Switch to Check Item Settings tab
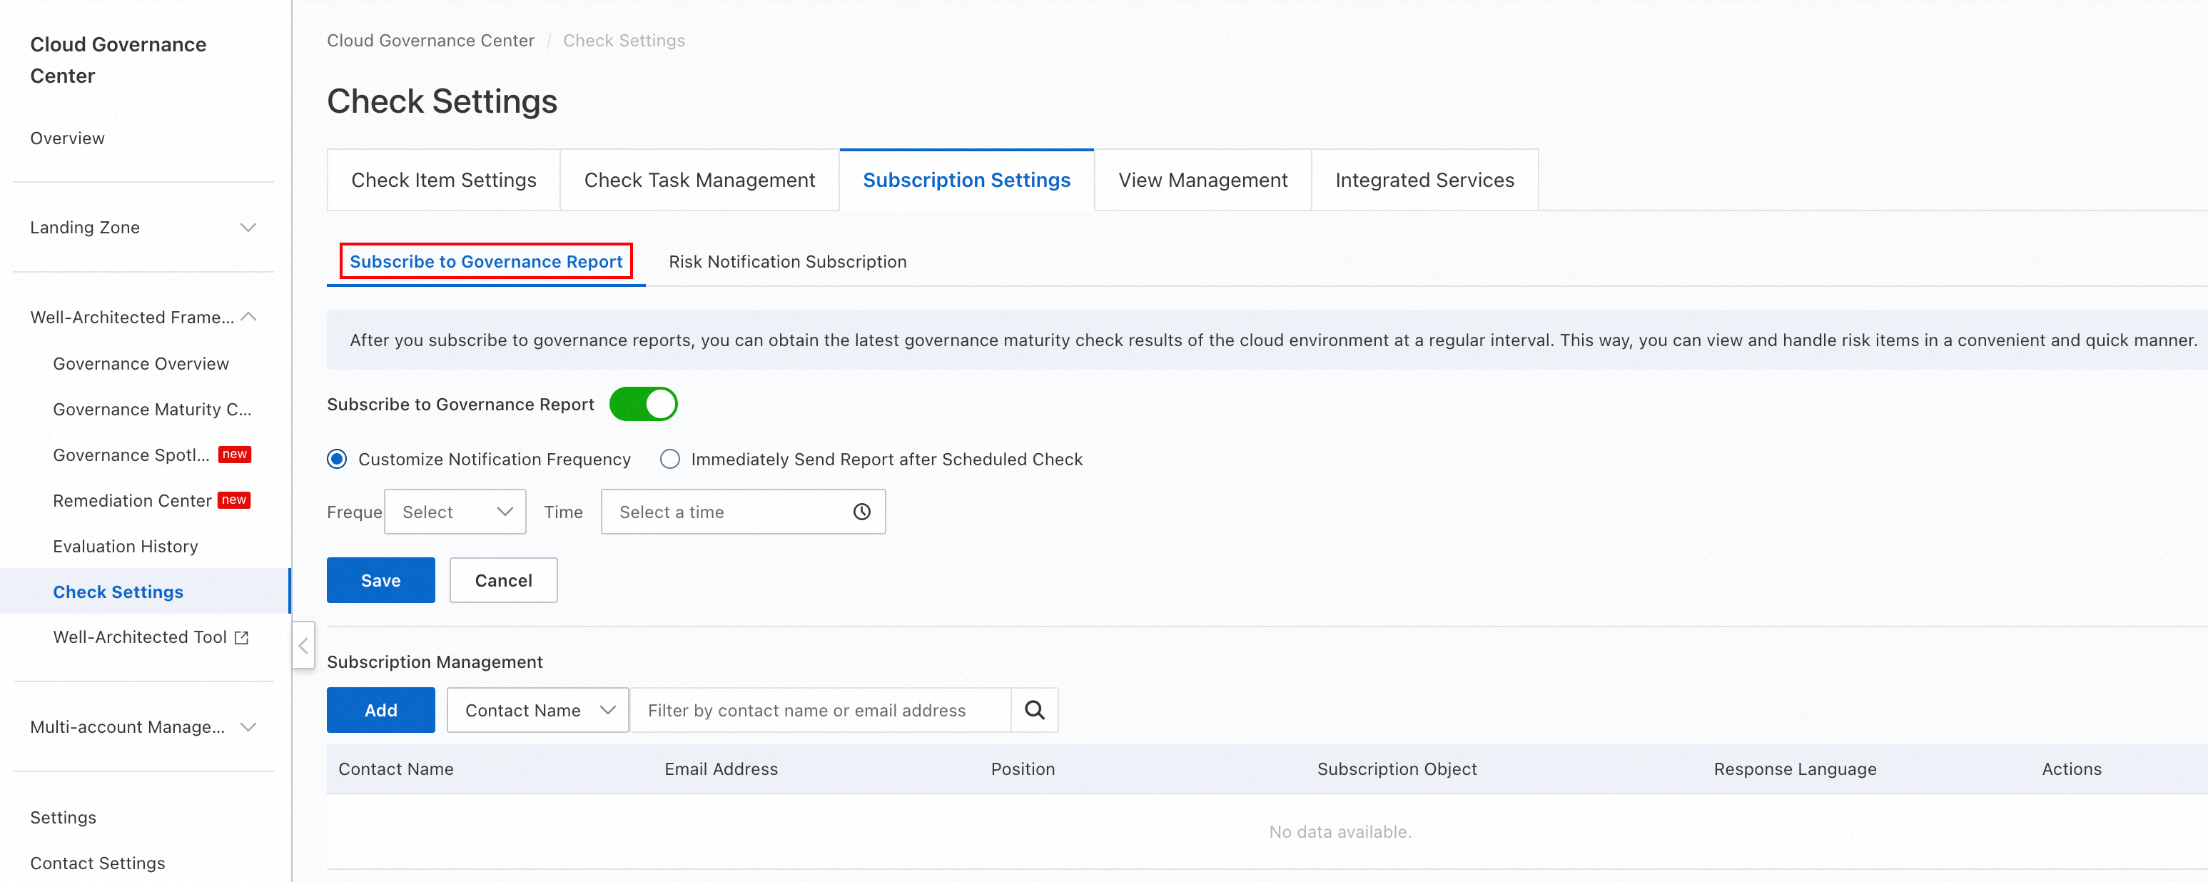The height and width of the screenshot is (882, 2208). pos(443,180)
